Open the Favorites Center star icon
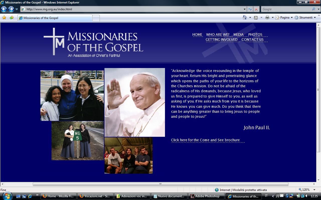The image size is (321, 200). [x=4, y=17]
